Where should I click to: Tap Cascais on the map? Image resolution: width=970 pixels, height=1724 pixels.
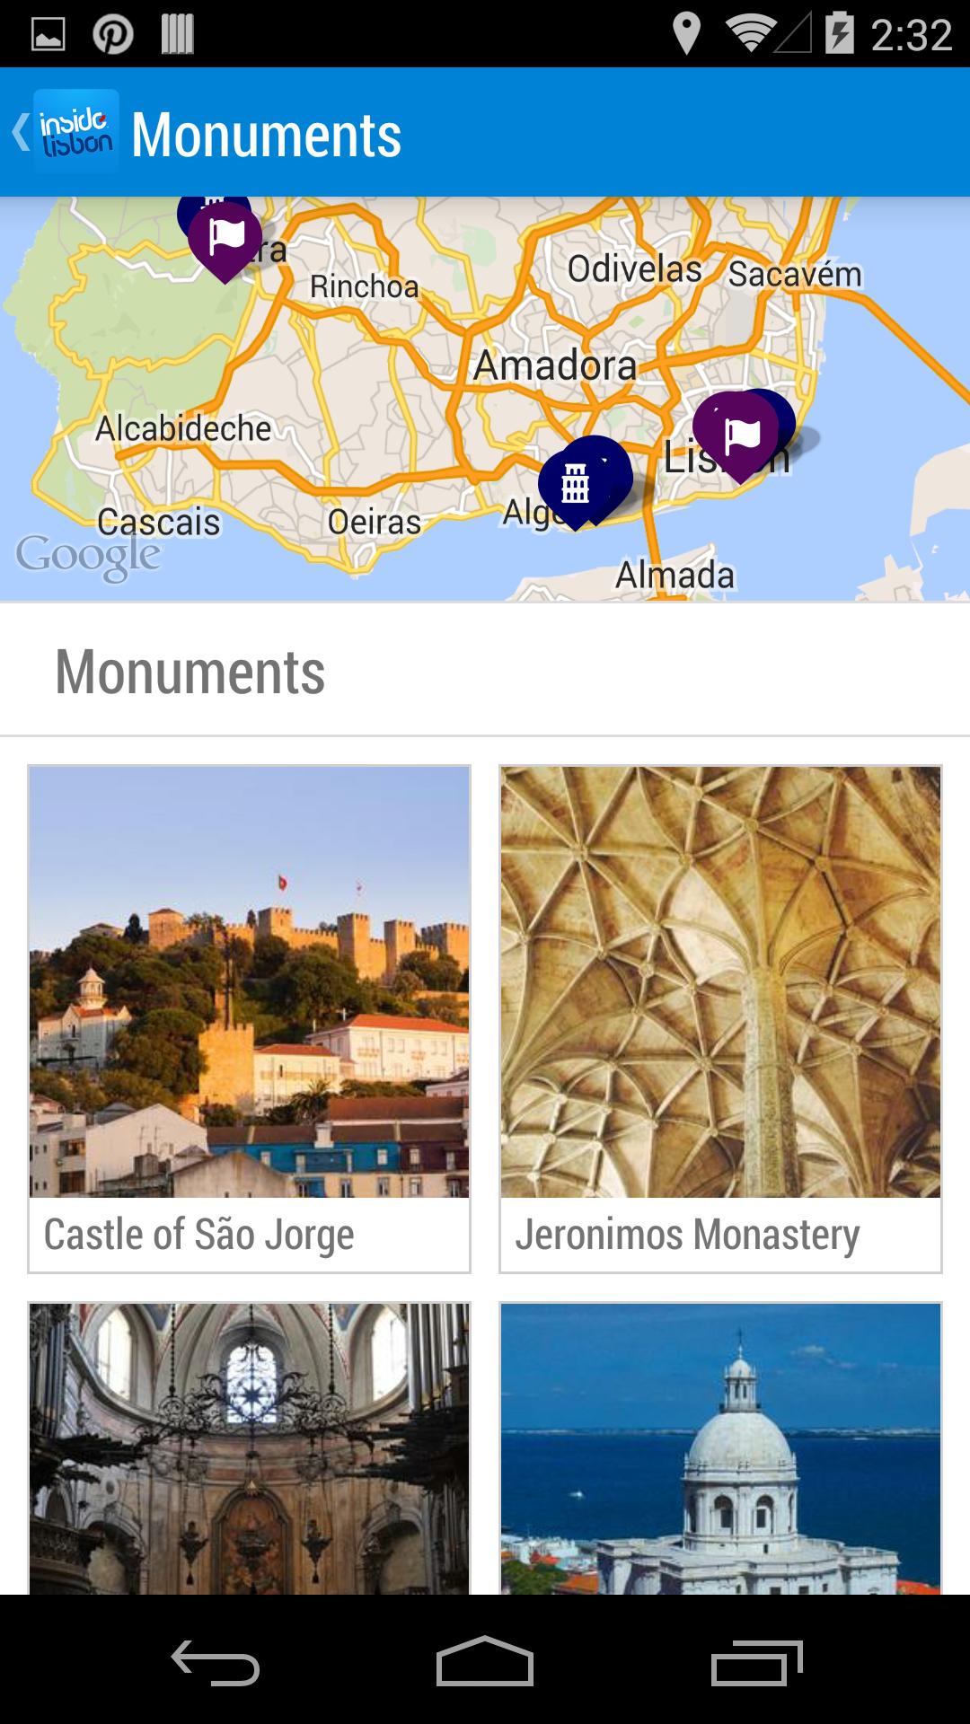(x=158, y=522)
